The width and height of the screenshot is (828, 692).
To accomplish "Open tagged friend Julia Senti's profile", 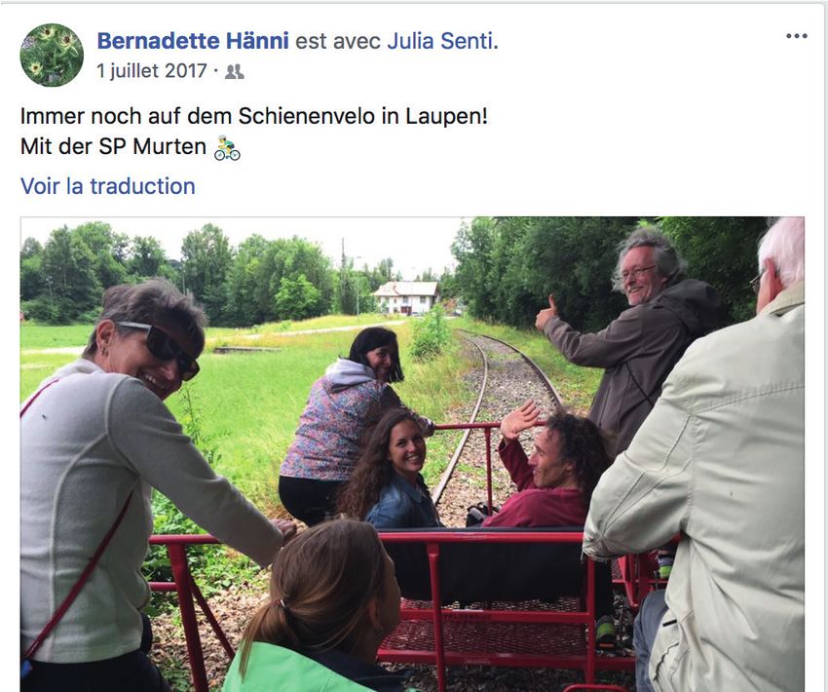I will [440, 41].
